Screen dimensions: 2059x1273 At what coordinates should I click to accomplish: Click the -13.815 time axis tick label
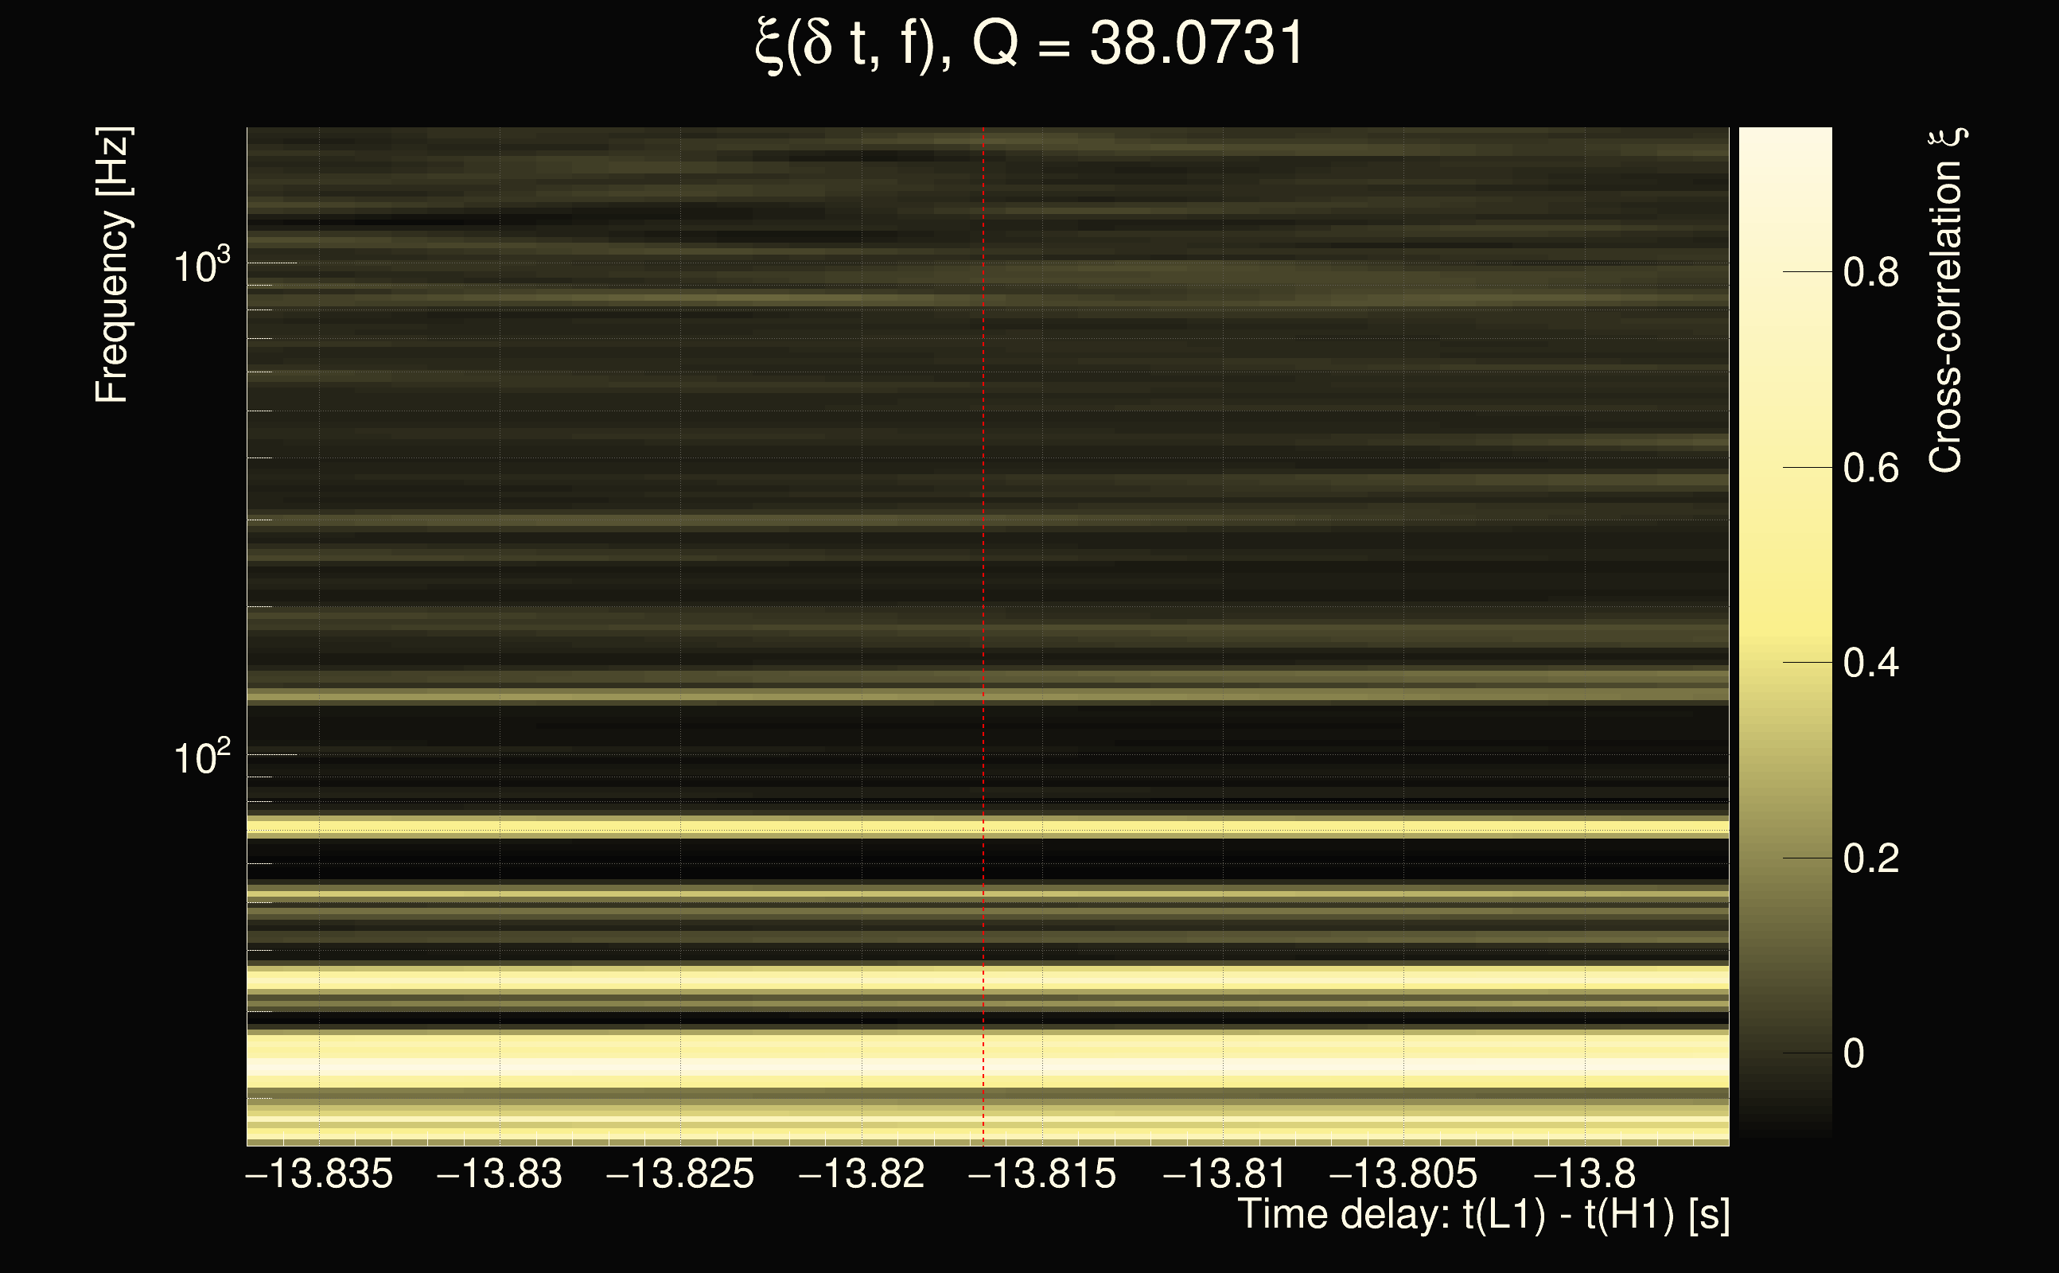tap(1042, 1174)
